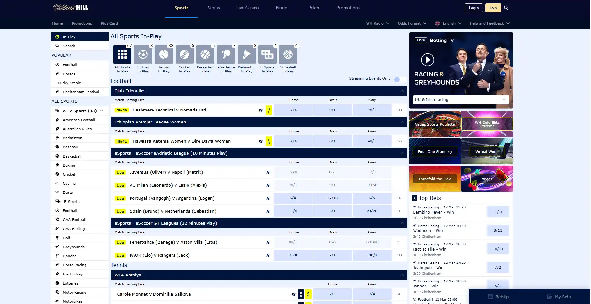
Task: Select Volleyball In-Play sport icon
Action: (x=288, y=54)
